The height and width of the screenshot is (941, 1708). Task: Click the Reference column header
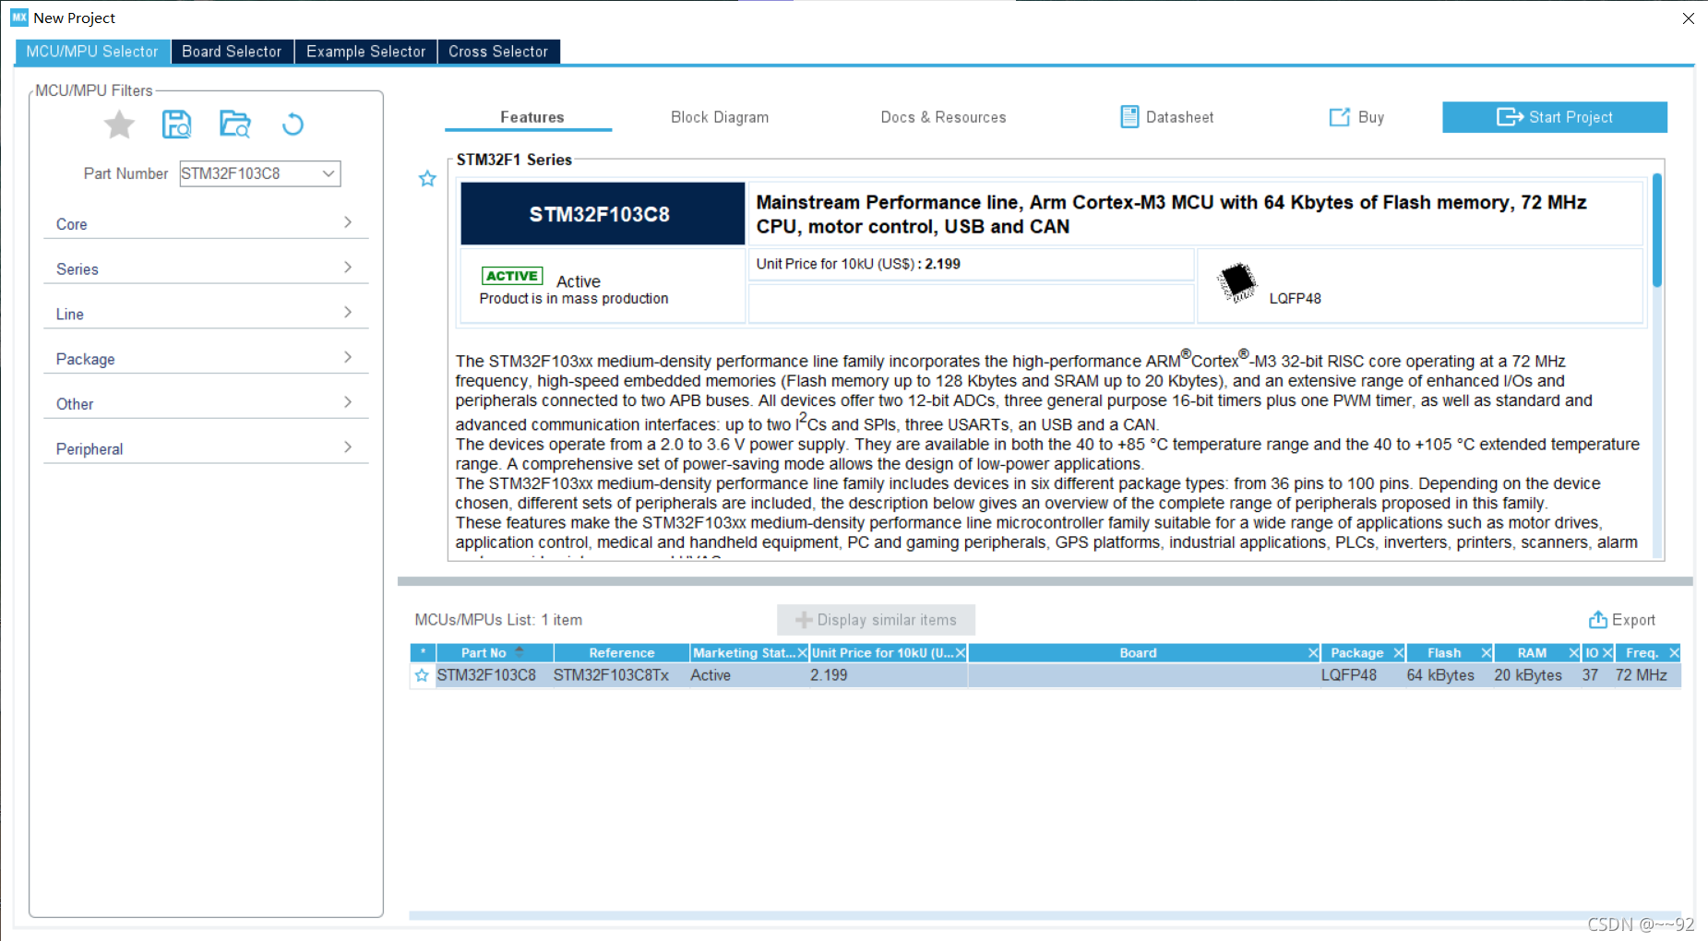[621, 653]
